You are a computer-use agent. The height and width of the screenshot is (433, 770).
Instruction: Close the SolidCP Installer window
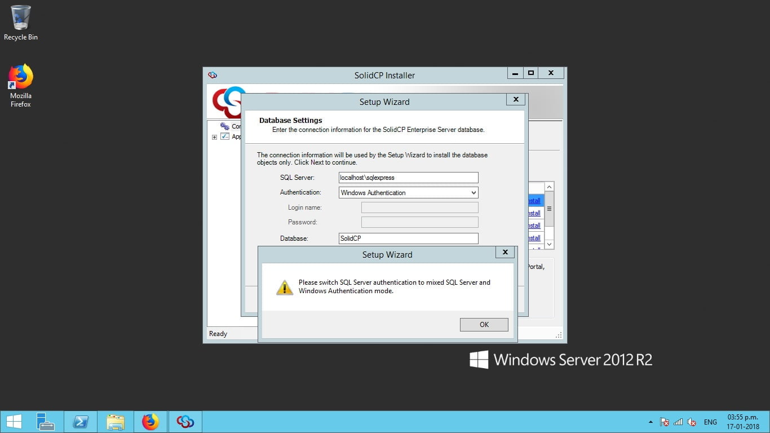551,73
